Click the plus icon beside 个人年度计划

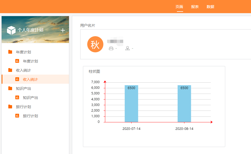(x=63, y=30)
